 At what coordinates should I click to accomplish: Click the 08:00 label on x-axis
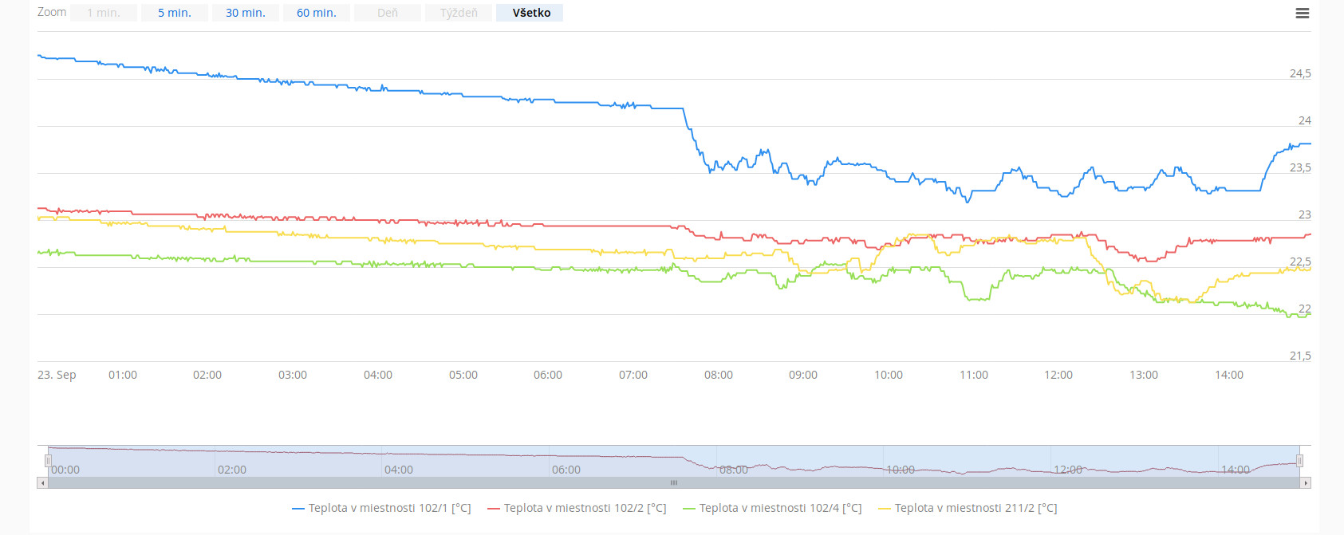[x=718, y=375]
